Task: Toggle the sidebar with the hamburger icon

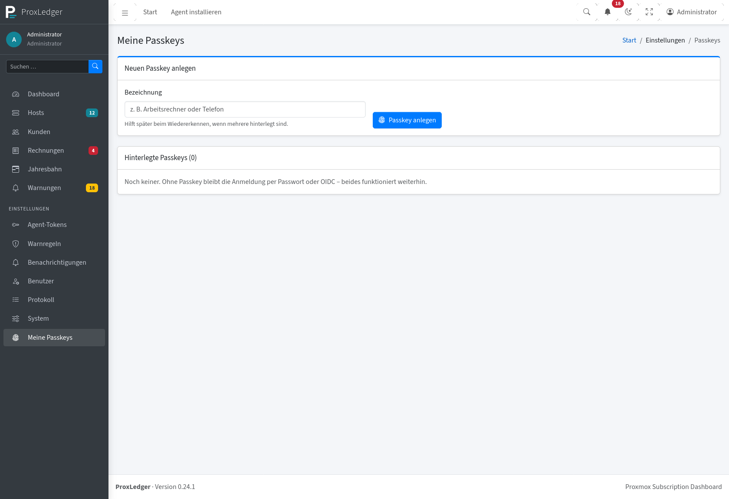Action: [125, 12]
